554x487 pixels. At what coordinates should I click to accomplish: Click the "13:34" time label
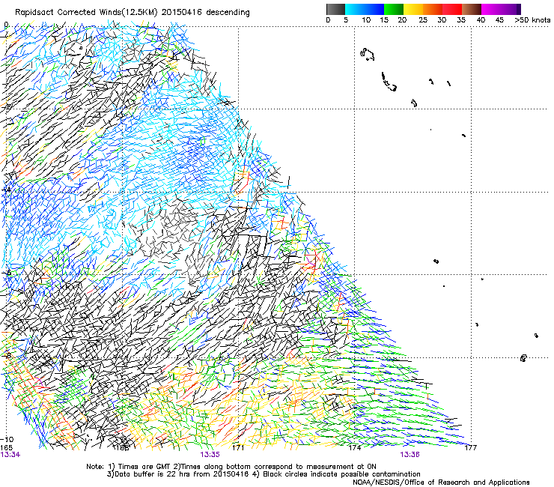(10, 455)
